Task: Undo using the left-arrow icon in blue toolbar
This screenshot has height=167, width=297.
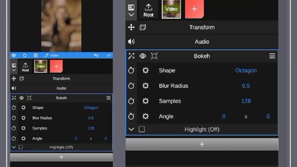Action: [x=96, y=55]
